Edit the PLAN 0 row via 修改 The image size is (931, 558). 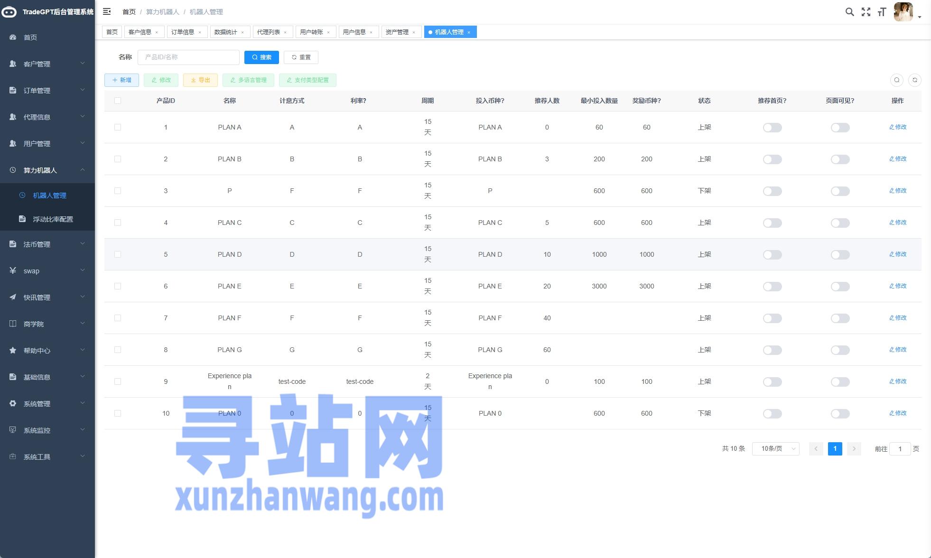pyautogui.click(x=897, y=413)
